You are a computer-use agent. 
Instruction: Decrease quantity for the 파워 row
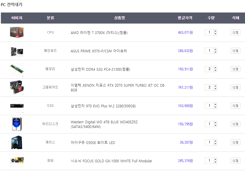(x=215, y=162)
